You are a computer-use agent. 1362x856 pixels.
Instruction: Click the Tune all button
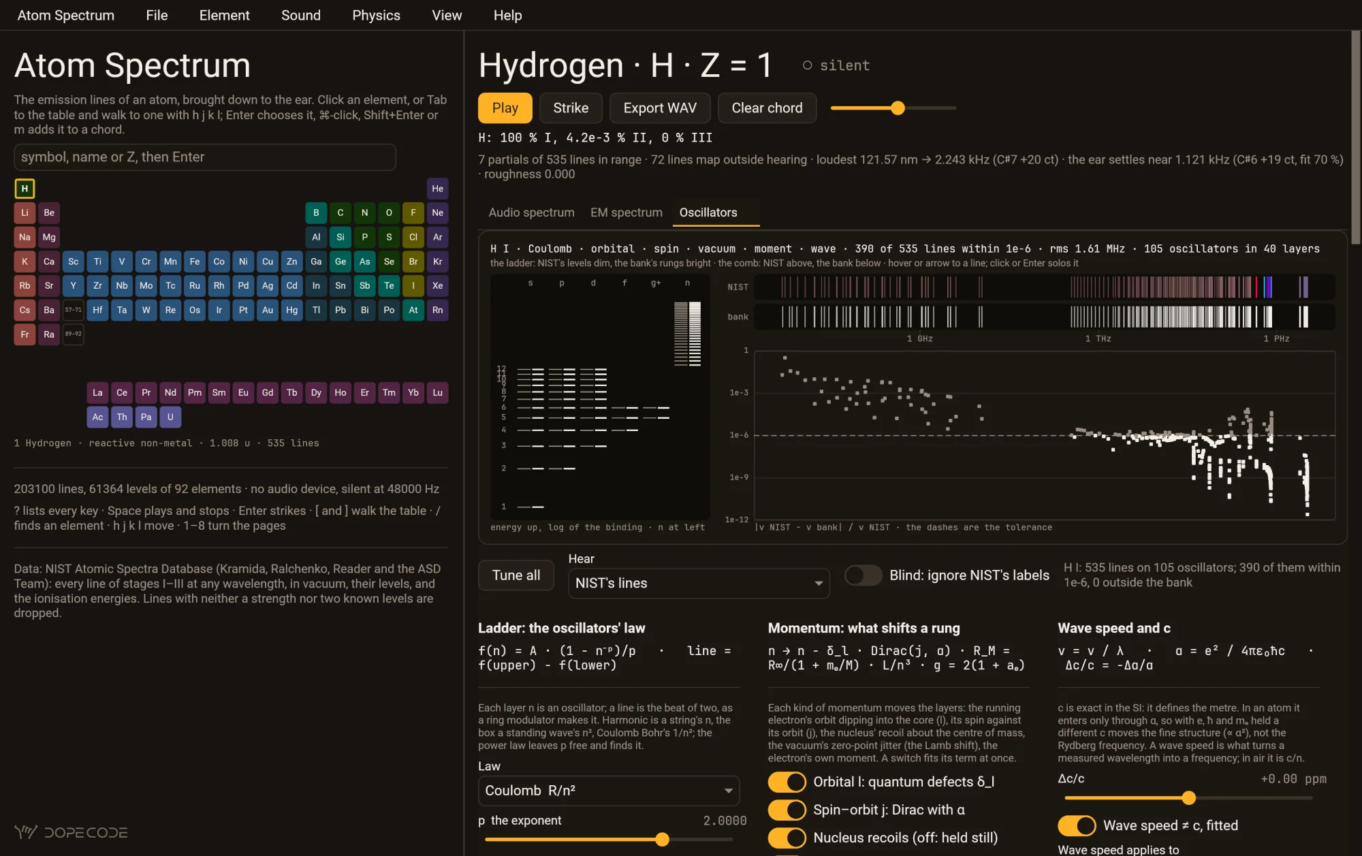[516, 575]
